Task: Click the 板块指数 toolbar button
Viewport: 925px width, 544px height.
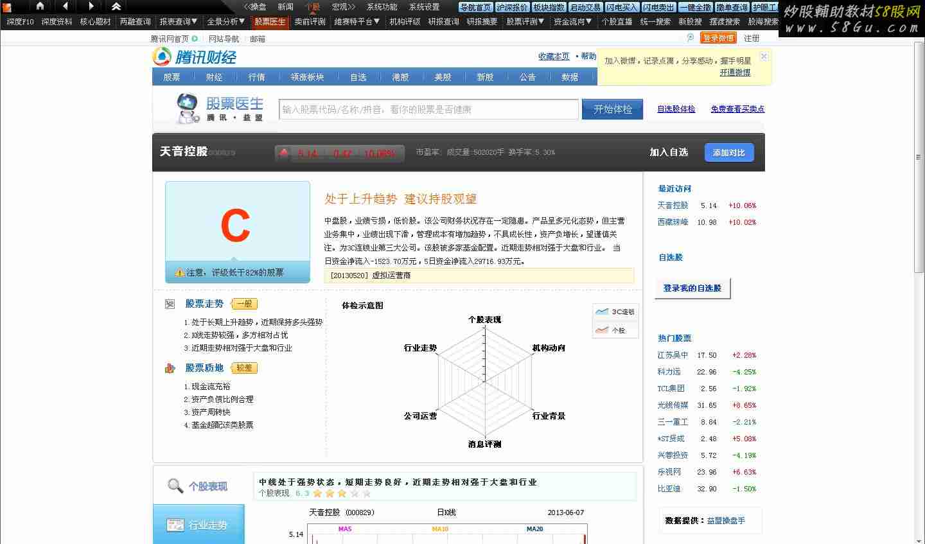Action: pos(549,7)
